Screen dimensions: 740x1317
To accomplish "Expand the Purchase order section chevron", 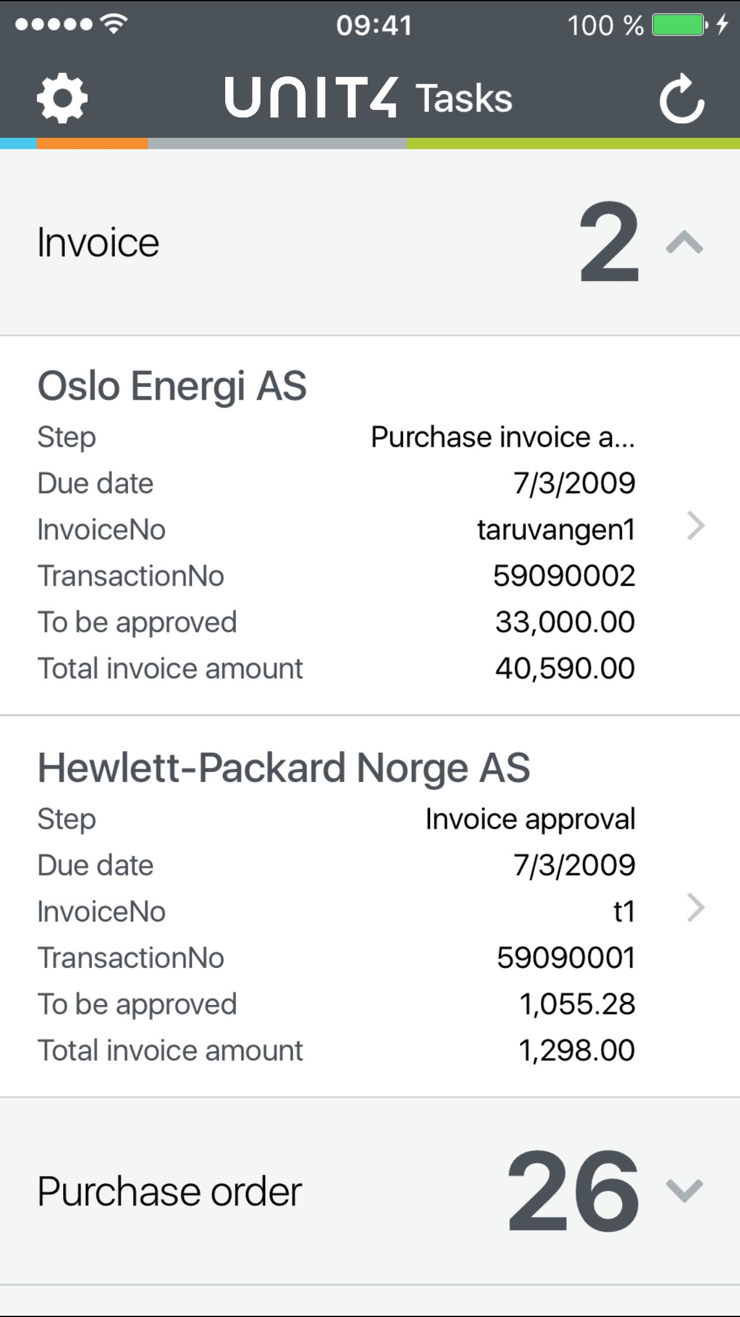I will point(685,1191).
